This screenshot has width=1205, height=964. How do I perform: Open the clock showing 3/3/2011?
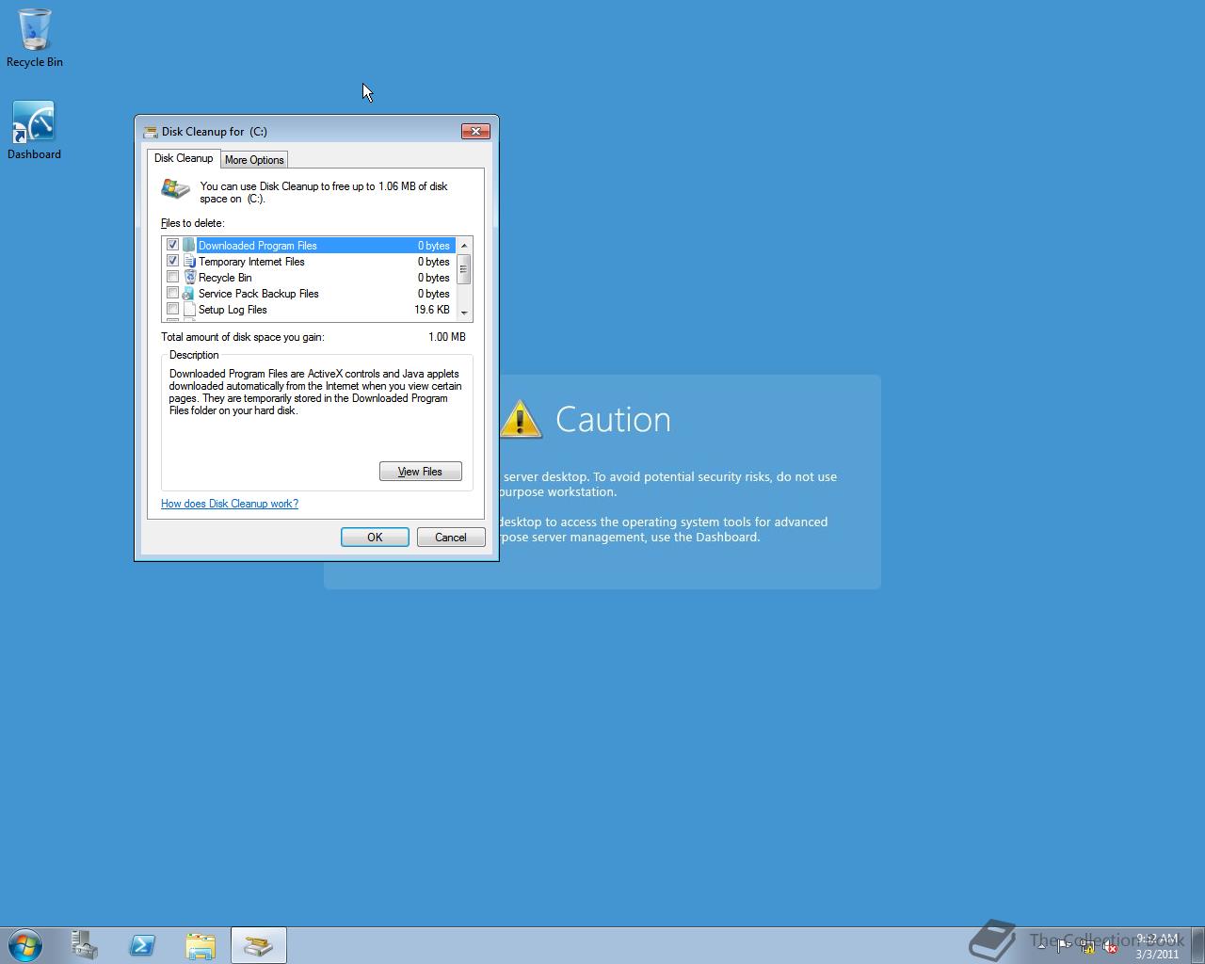[1157, 946]
